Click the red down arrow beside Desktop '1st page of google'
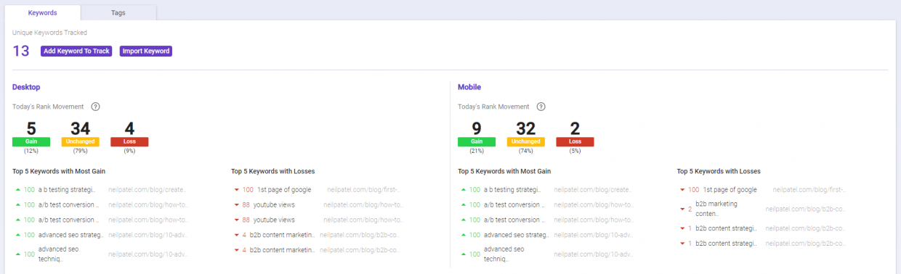This screenshot has width=901, height=274. (236, 189)
